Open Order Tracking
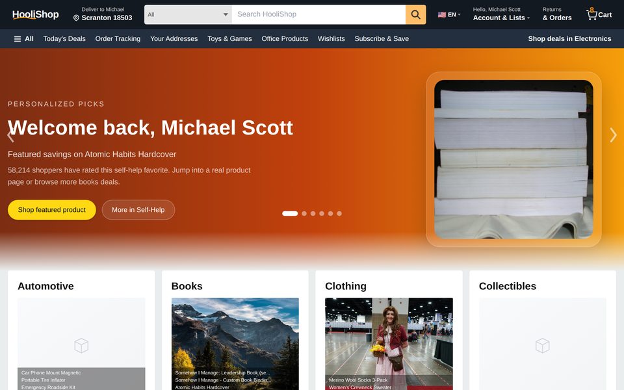The height and width of the screenshot is (390, 624). point(118,38)
